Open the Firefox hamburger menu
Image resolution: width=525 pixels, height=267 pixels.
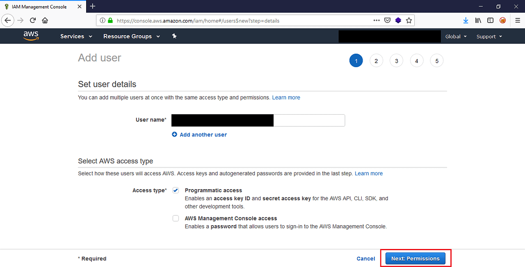(517, 20)
